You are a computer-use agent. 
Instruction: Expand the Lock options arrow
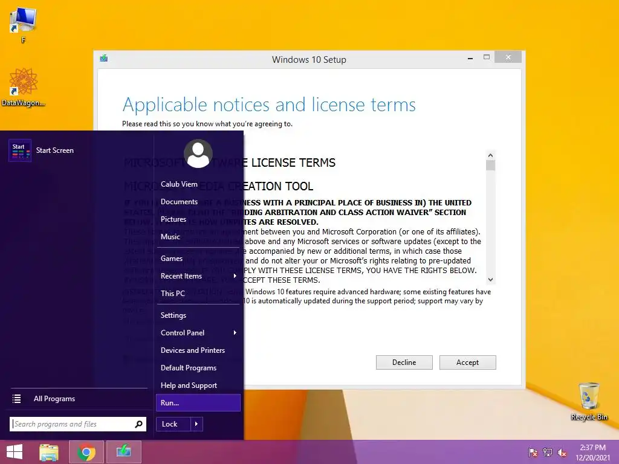coord(196,424)
